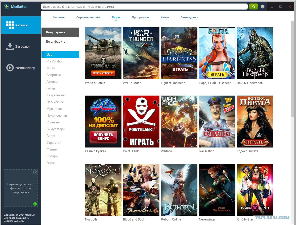Select the Все category

(60, 55)
